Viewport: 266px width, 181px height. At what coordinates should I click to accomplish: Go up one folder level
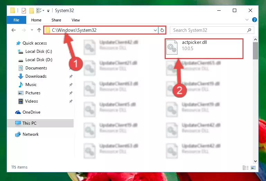[x=39, y=30]
